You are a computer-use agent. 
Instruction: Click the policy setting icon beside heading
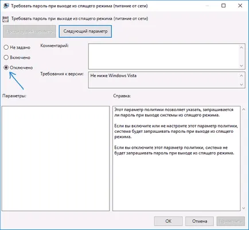point(6,19)
